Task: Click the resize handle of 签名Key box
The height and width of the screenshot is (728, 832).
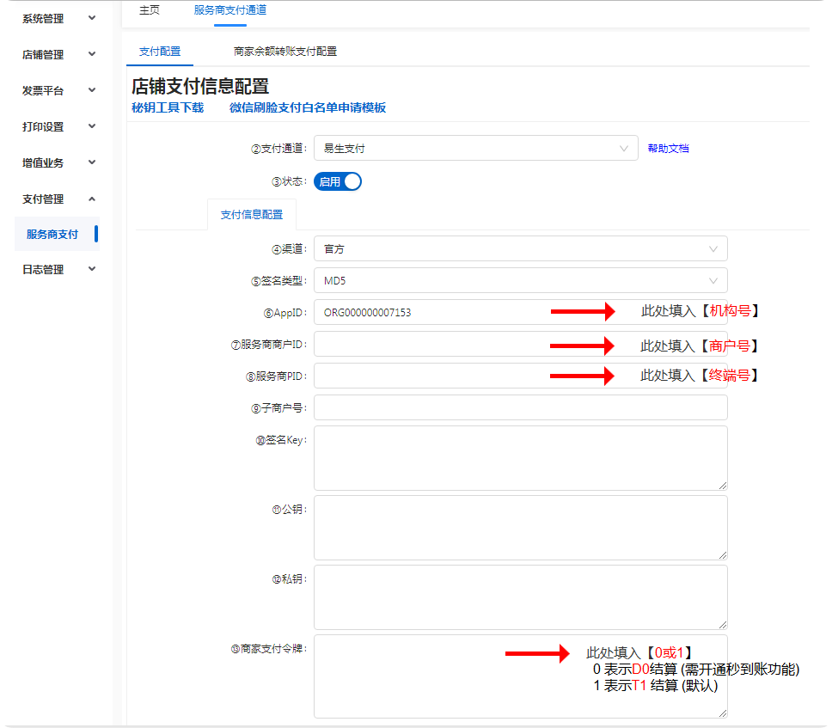Action: coord(723,486)
